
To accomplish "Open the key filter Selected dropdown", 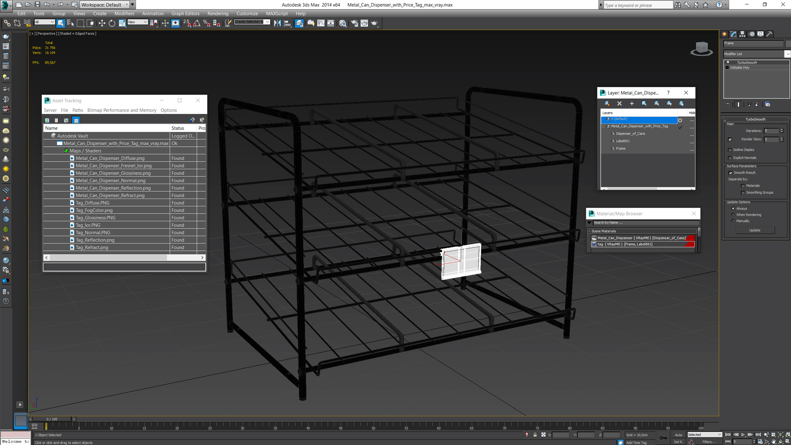I will pyautogui.click(x=704, y=435).
